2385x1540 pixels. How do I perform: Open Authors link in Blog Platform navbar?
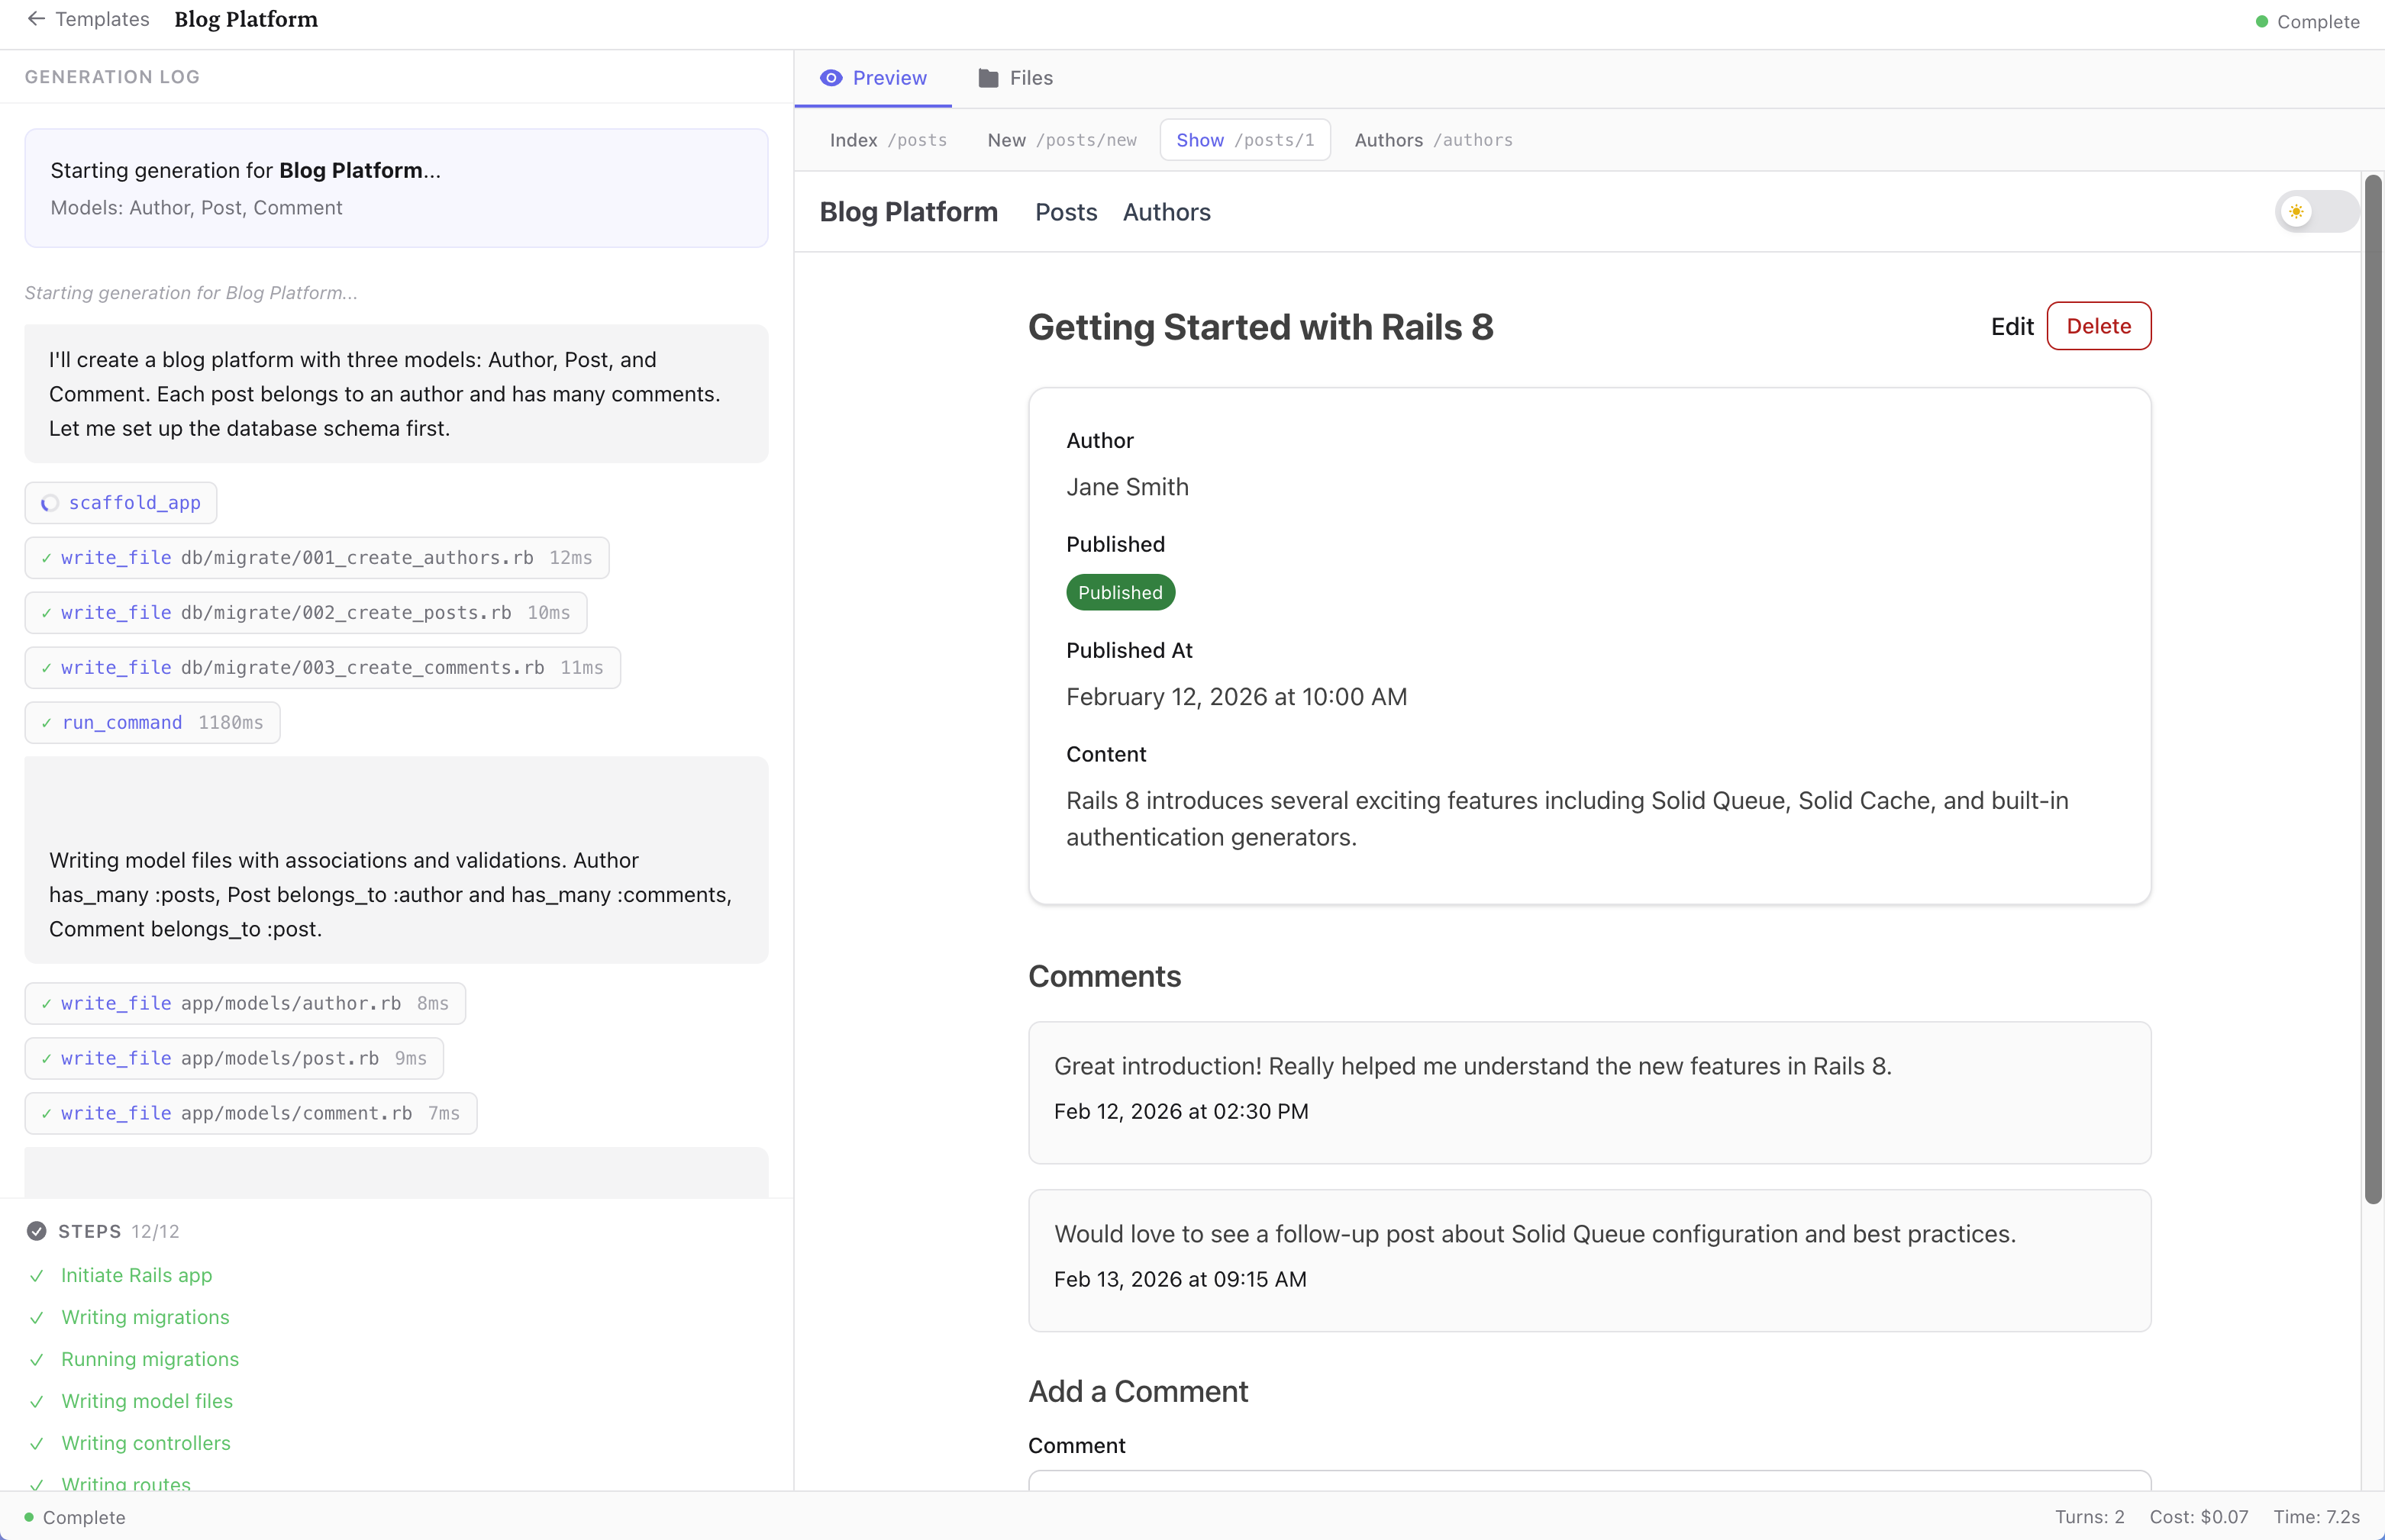click(x=1167, y=212)
